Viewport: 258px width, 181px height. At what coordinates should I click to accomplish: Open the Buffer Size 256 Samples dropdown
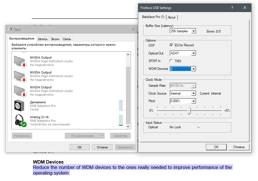click(x=194, y=31)
